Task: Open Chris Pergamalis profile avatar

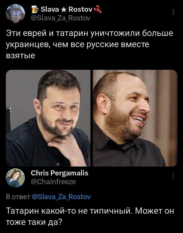Action: click(15, 178)
